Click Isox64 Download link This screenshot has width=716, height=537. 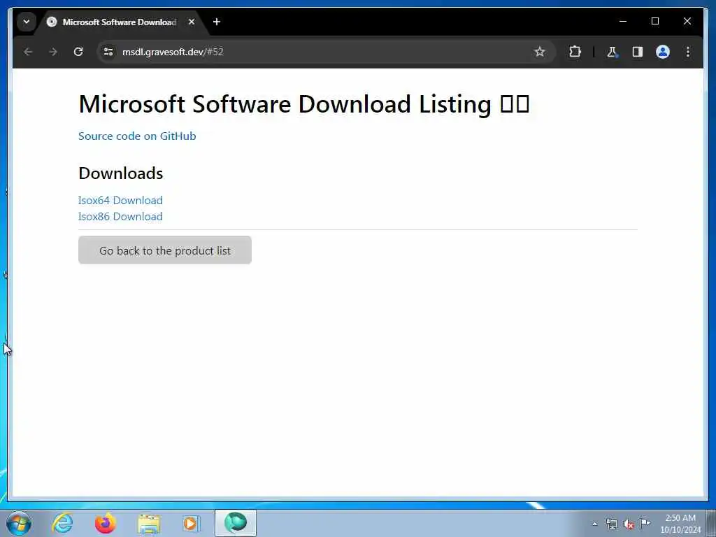coord(120,201)
